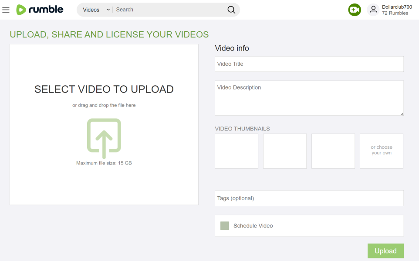Click the upload arrow icon in drop zone
This screenshot has width=419, height=261.
[x=104, y=138]
